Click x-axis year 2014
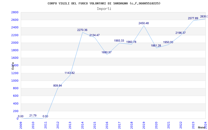The image size is (208, 130). [x=82, y=125]
